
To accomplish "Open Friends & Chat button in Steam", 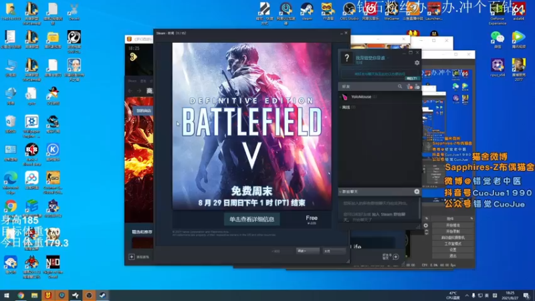I will (x=391, y=257).
